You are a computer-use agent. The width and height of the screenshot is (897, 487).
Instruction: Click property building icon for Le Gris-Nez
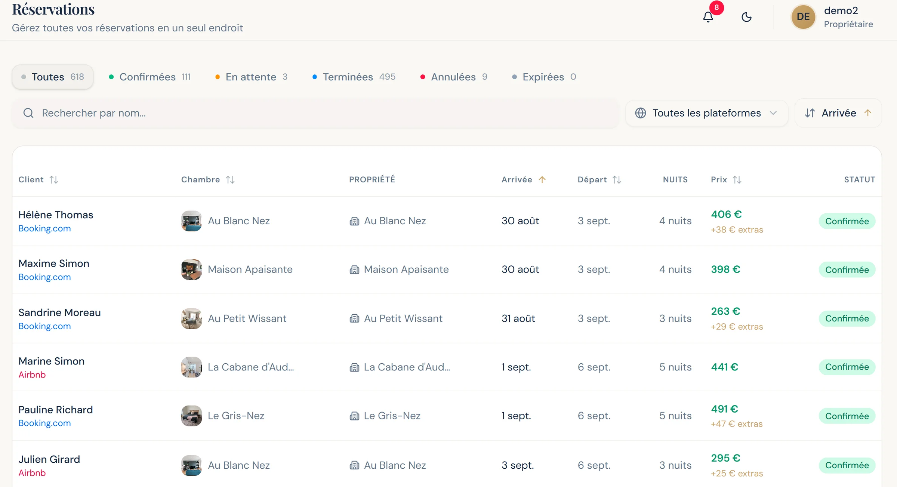point(354,416)
